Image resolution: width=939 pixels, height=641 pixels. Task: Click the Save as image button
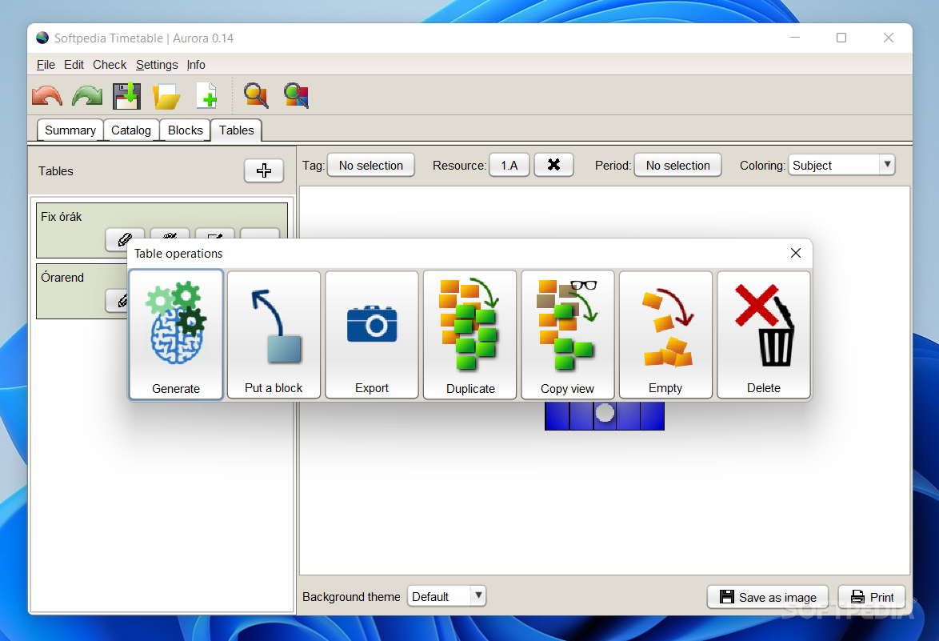pos(768,597)
